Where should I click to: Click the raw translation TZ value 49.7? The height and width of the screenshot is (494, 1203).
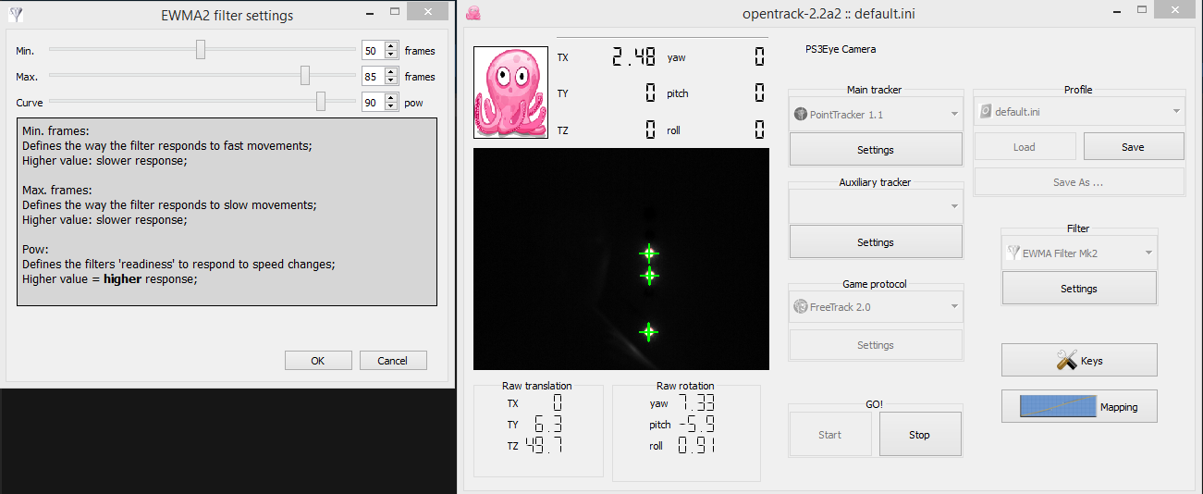pyautogui.click(x=544, y=445)
